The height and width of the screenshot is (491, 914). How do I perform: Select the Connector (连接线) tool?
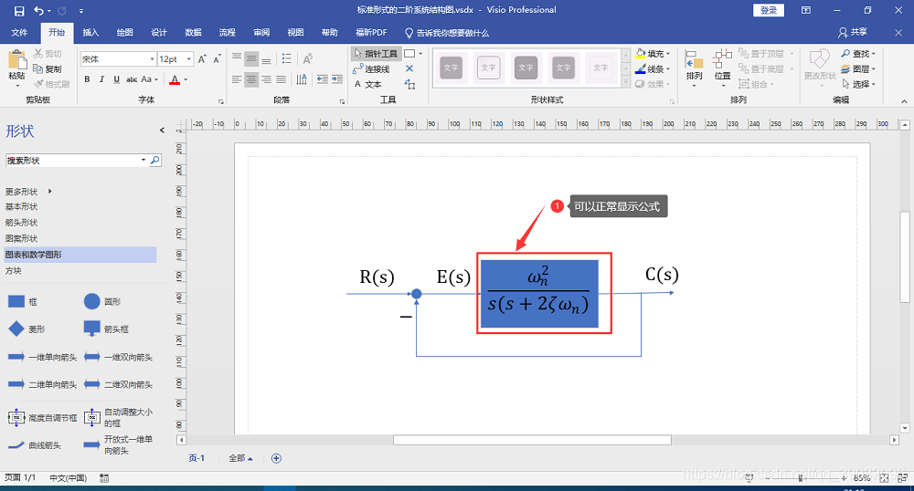click(371, 69)
